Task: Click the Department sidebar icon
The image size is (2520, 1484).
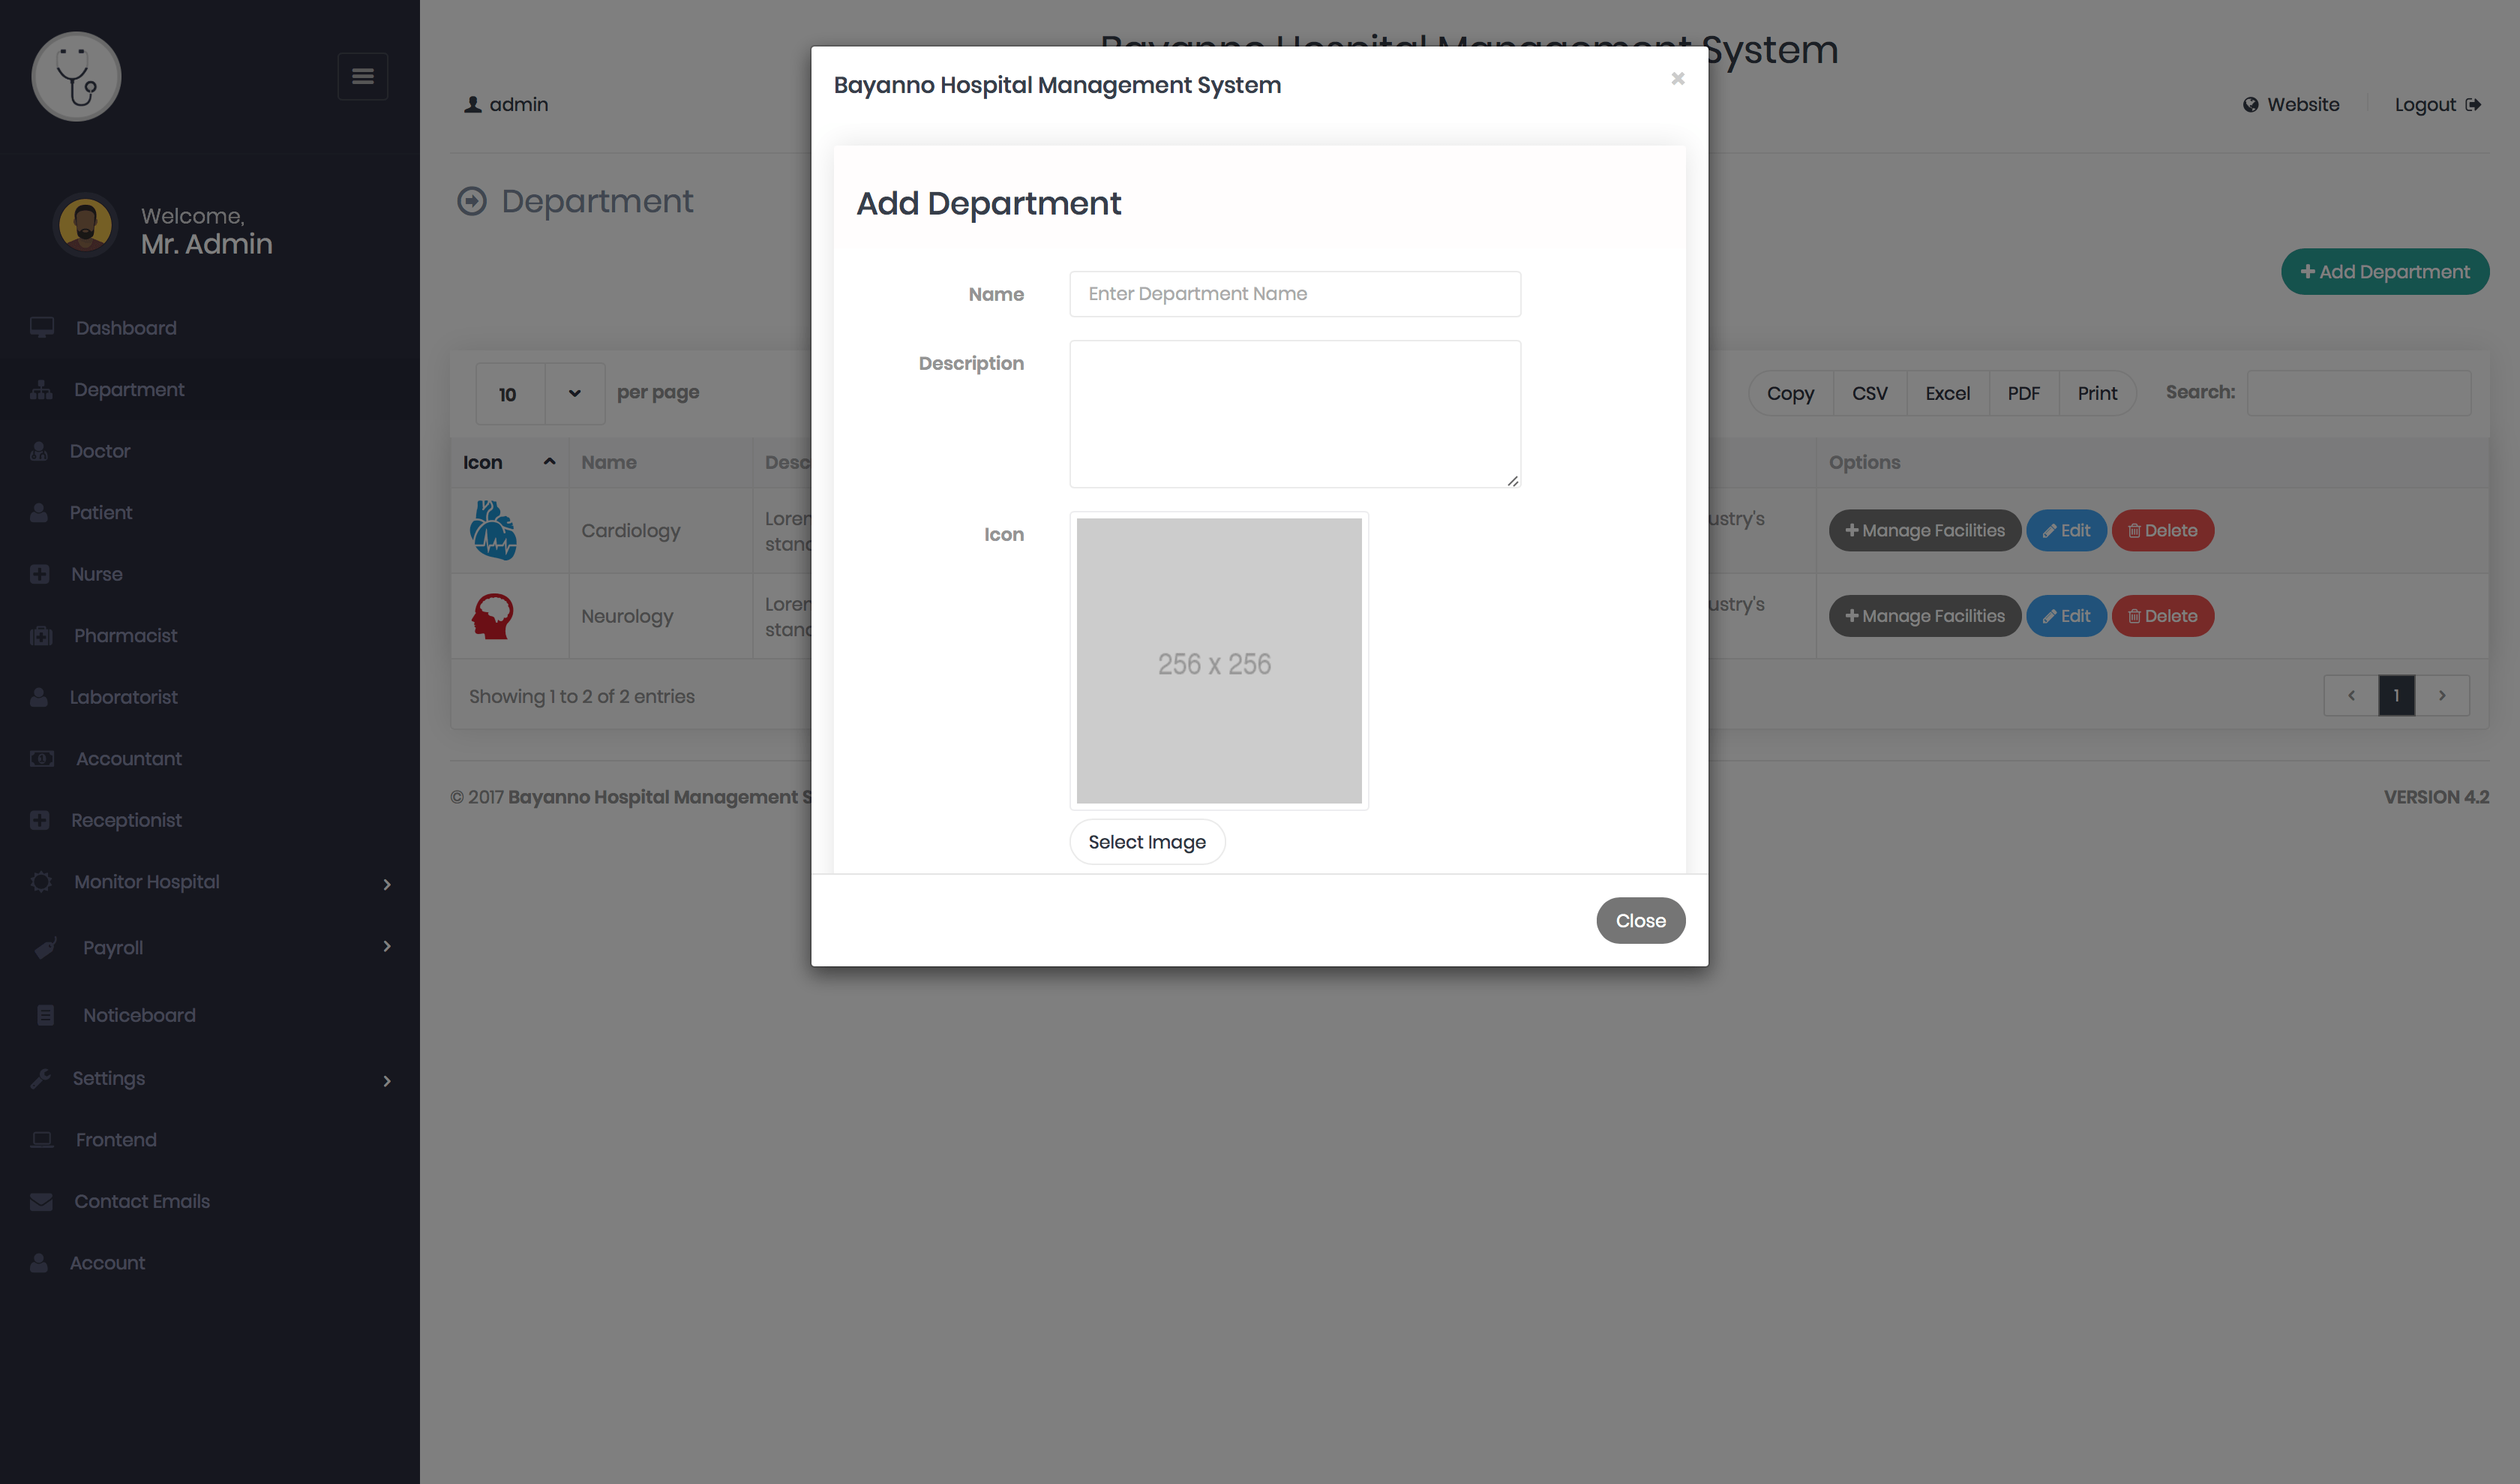Action: pyautogui.click(x=40, y=389)
